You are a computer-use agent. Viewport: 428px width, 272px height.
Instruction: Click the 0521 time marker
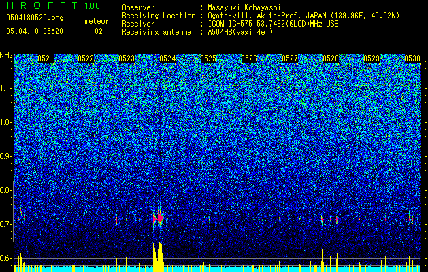(x=46, y=58)
